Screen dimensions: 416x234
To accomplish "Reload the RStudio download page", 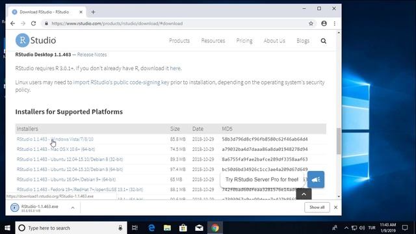I will pos(33,23).
